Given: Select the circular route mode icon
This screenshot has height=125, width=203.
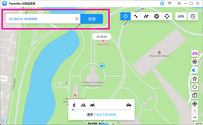Looking at the screenshot, I should pos(157,16).
